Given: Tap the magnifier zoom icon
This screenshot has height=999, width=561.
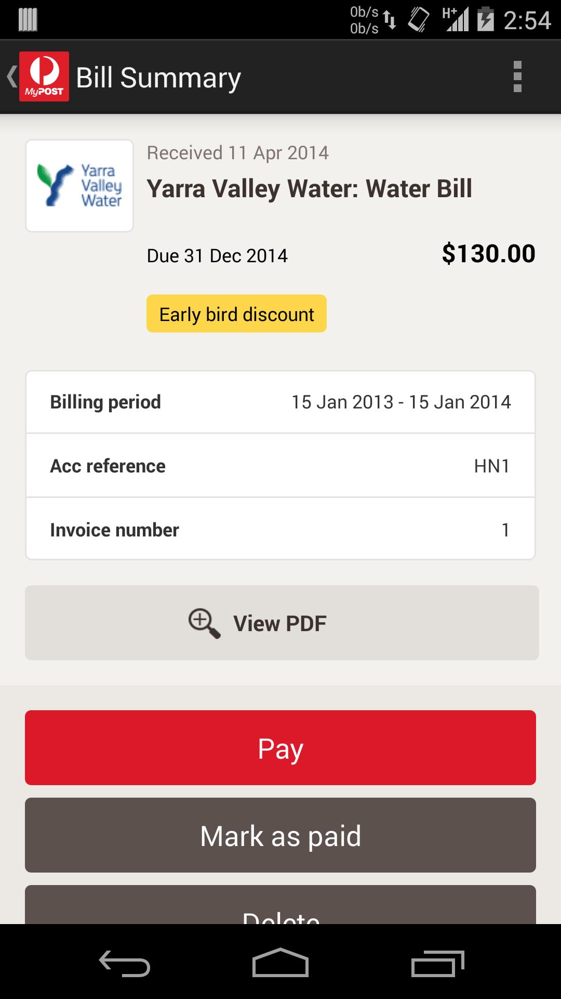Looking at the screenshot, I should [x=204, y=623].
